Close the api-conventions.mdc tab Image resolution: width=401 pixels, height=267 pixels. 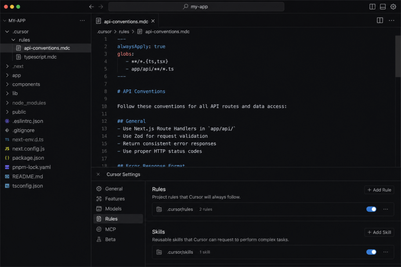point(153,21)
